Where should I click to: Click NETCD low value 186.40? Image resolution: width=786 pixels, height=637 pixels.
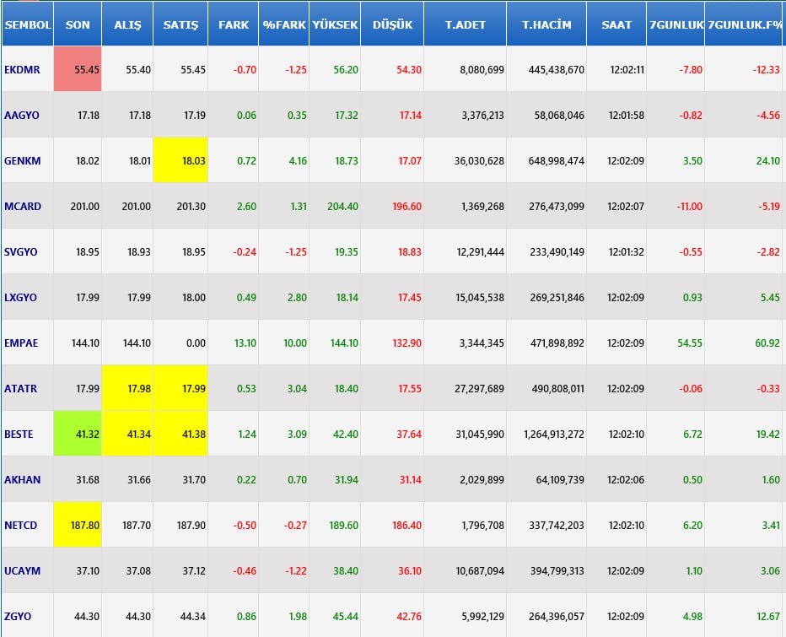point(406,526)
